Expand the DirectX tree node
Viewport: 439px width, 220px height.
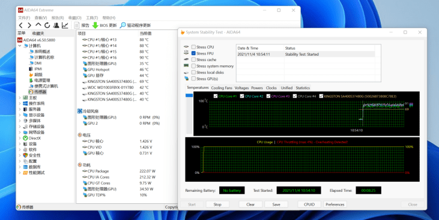[x=20, y=138]
